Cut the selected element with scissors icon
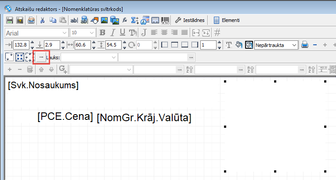Screen dimensions: 336x180 43,20
